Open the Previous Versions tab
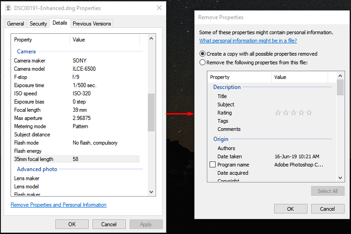This screenshot has height=234, width=351. coord(92,24)
